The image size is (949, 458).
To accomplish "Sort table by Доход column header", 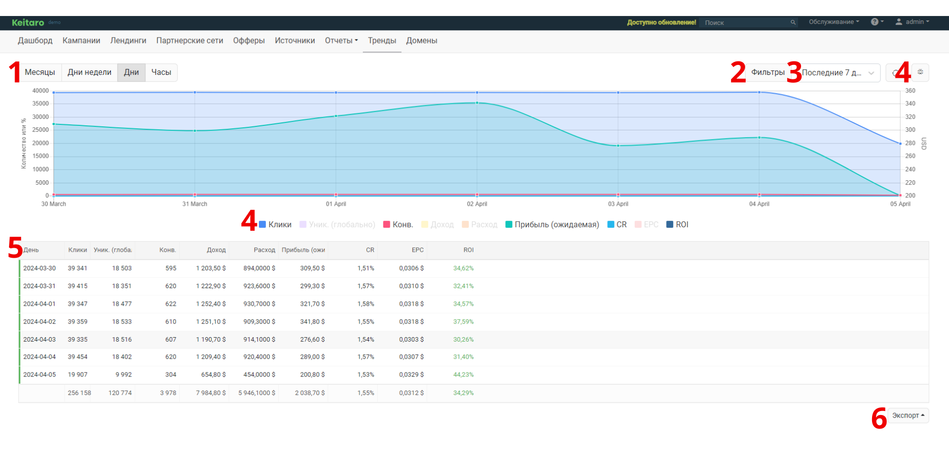I will tap(216, 250).
